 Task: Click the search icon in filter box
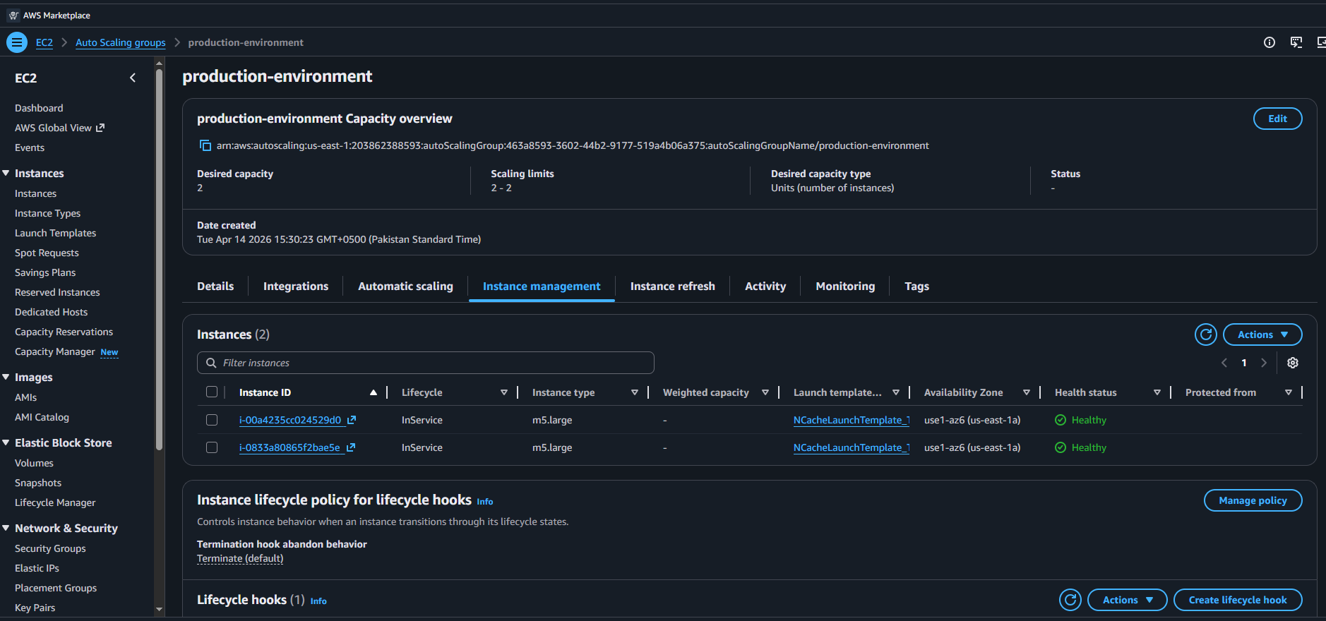pyautogui.click(x=211, y=363)
